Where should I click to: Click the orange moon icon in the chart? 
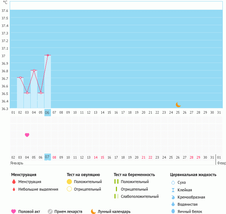pos(178,105)
